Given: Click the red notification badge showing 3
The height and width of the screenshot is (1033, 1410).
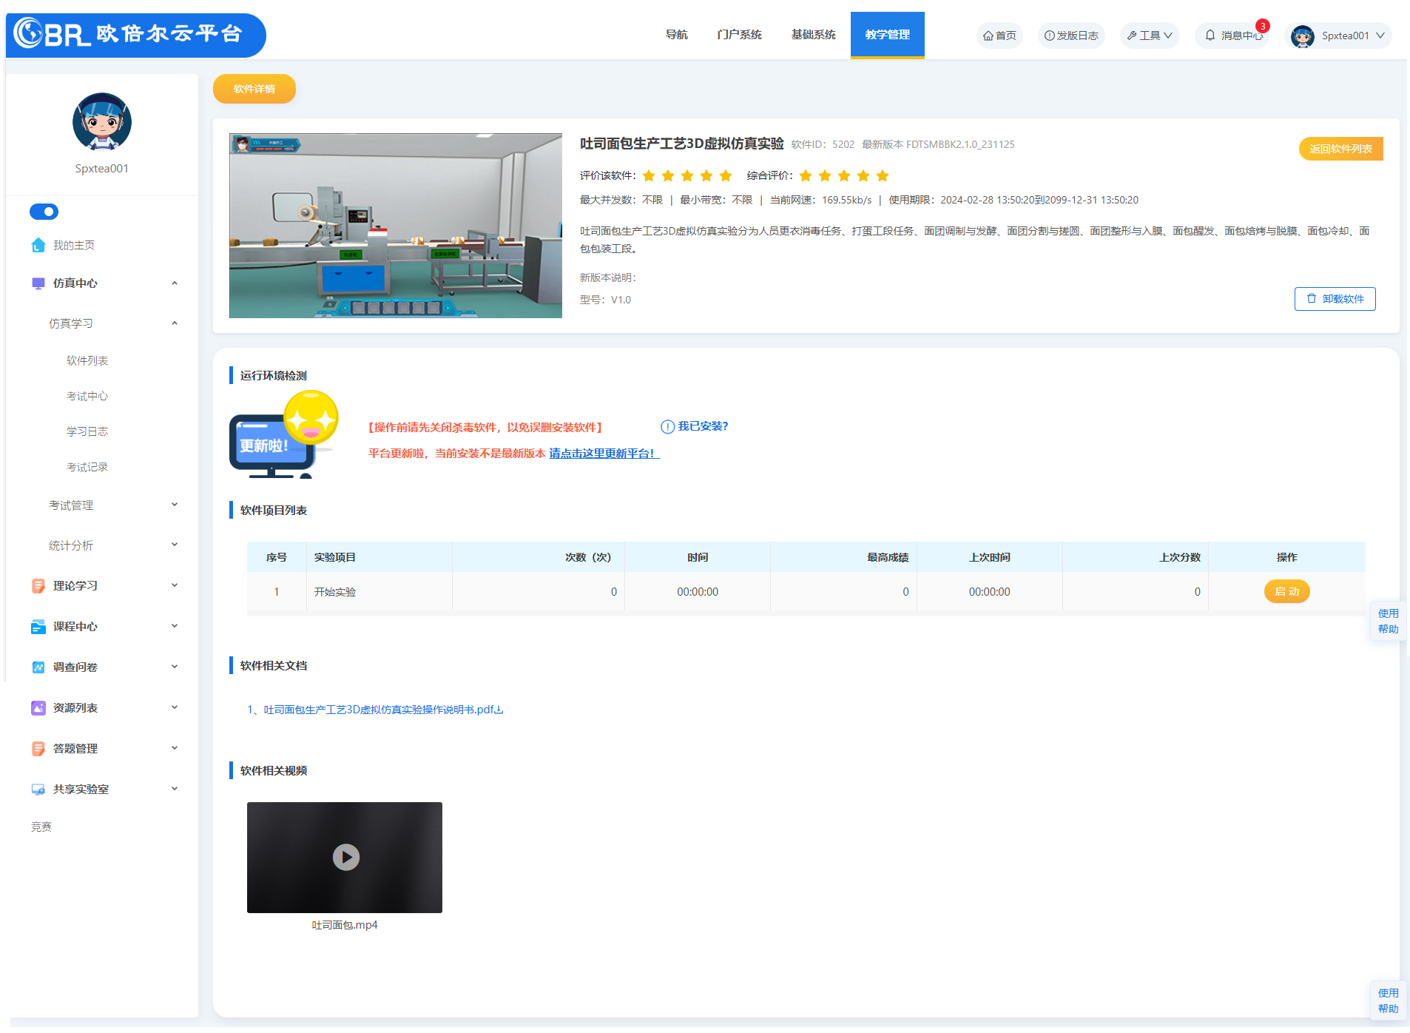Looking at the screenshot, I should (x=1262, y=26).
